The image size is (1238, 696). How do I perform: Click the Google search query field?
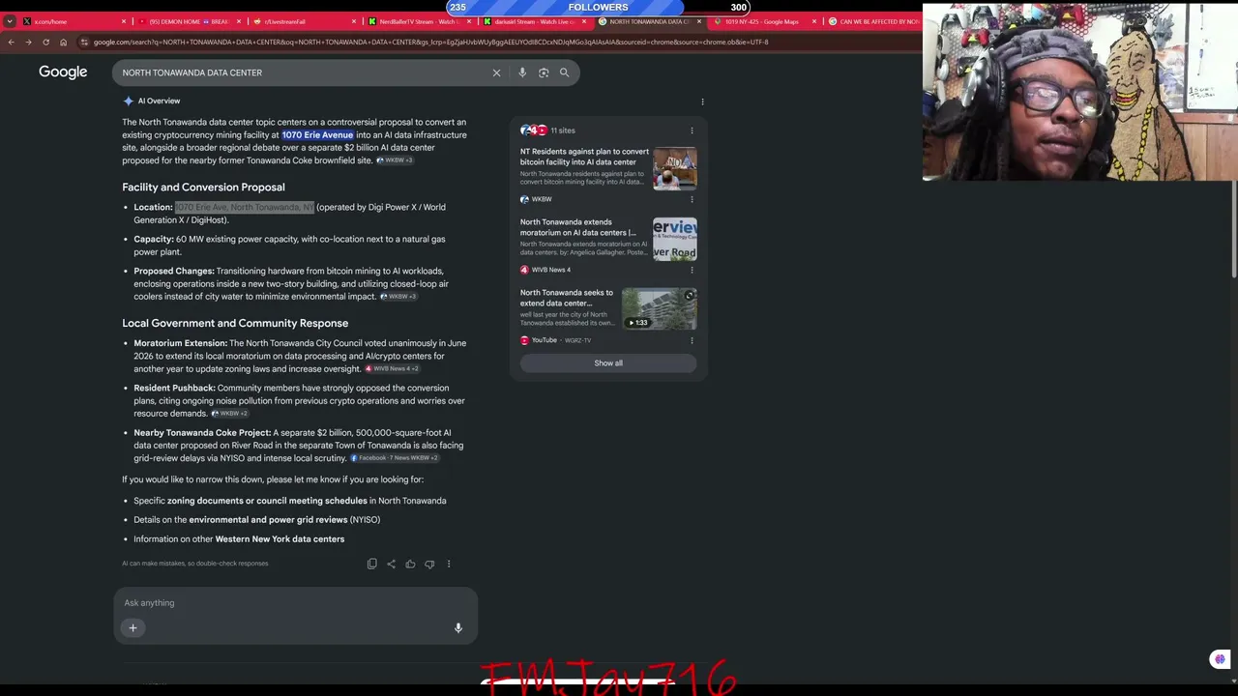click(x=300, y=72)
